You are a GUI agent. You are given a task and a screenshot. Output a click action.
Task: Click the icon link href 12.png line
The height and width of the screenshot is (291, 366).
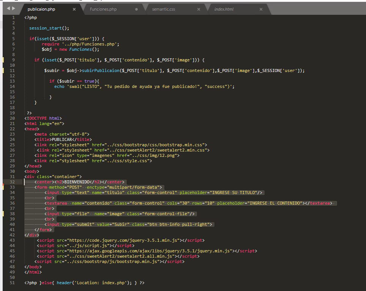pos(107,155)
